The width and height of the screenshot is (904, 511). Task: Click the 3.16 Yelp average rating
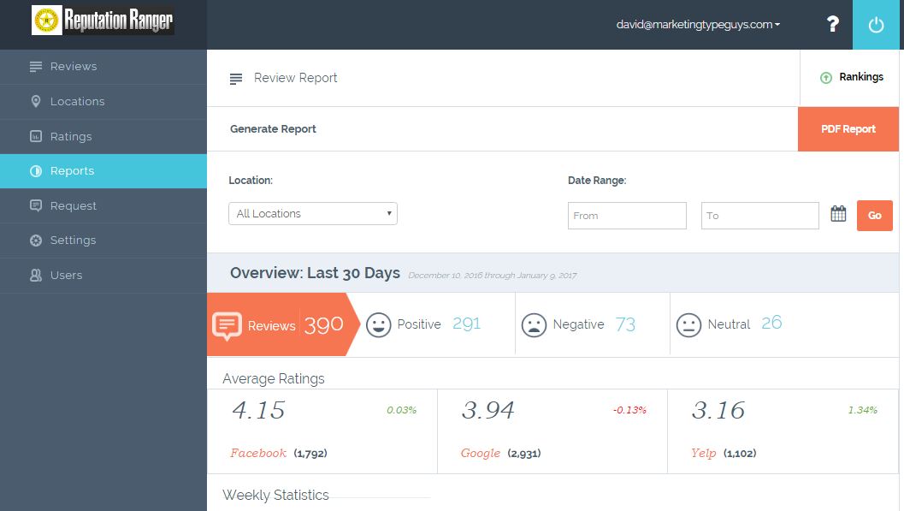718,411
